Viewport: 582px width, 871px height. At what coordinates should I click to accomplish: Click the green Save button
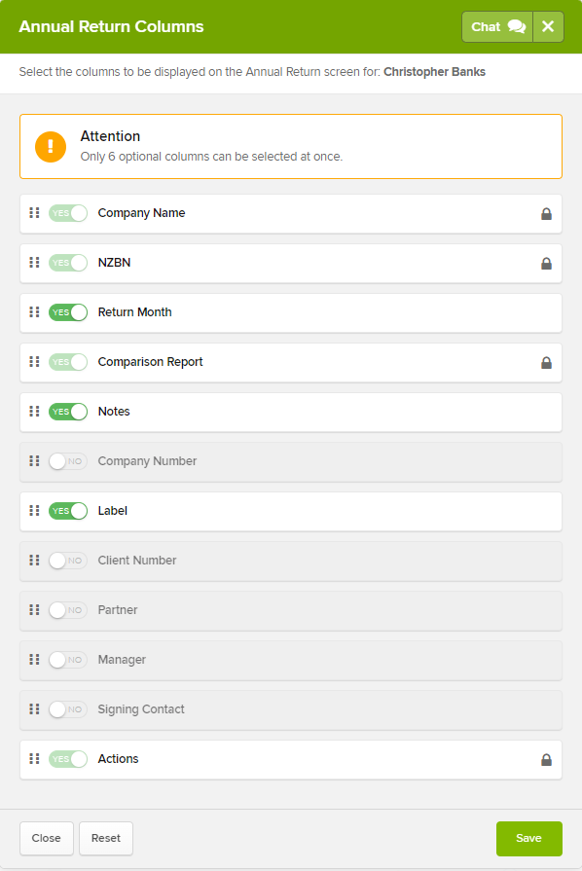(529, 838)
